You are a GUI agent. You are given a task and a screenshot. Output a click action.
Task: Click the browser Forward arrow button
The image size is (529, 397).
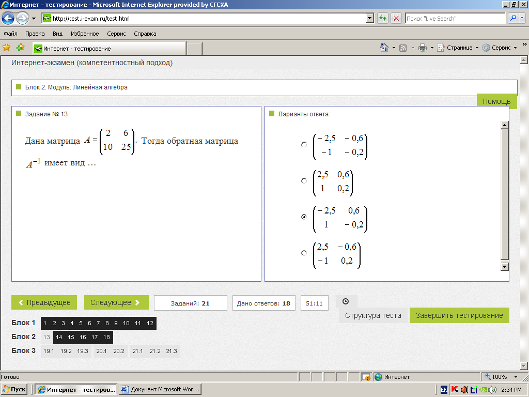coord(22,18)
